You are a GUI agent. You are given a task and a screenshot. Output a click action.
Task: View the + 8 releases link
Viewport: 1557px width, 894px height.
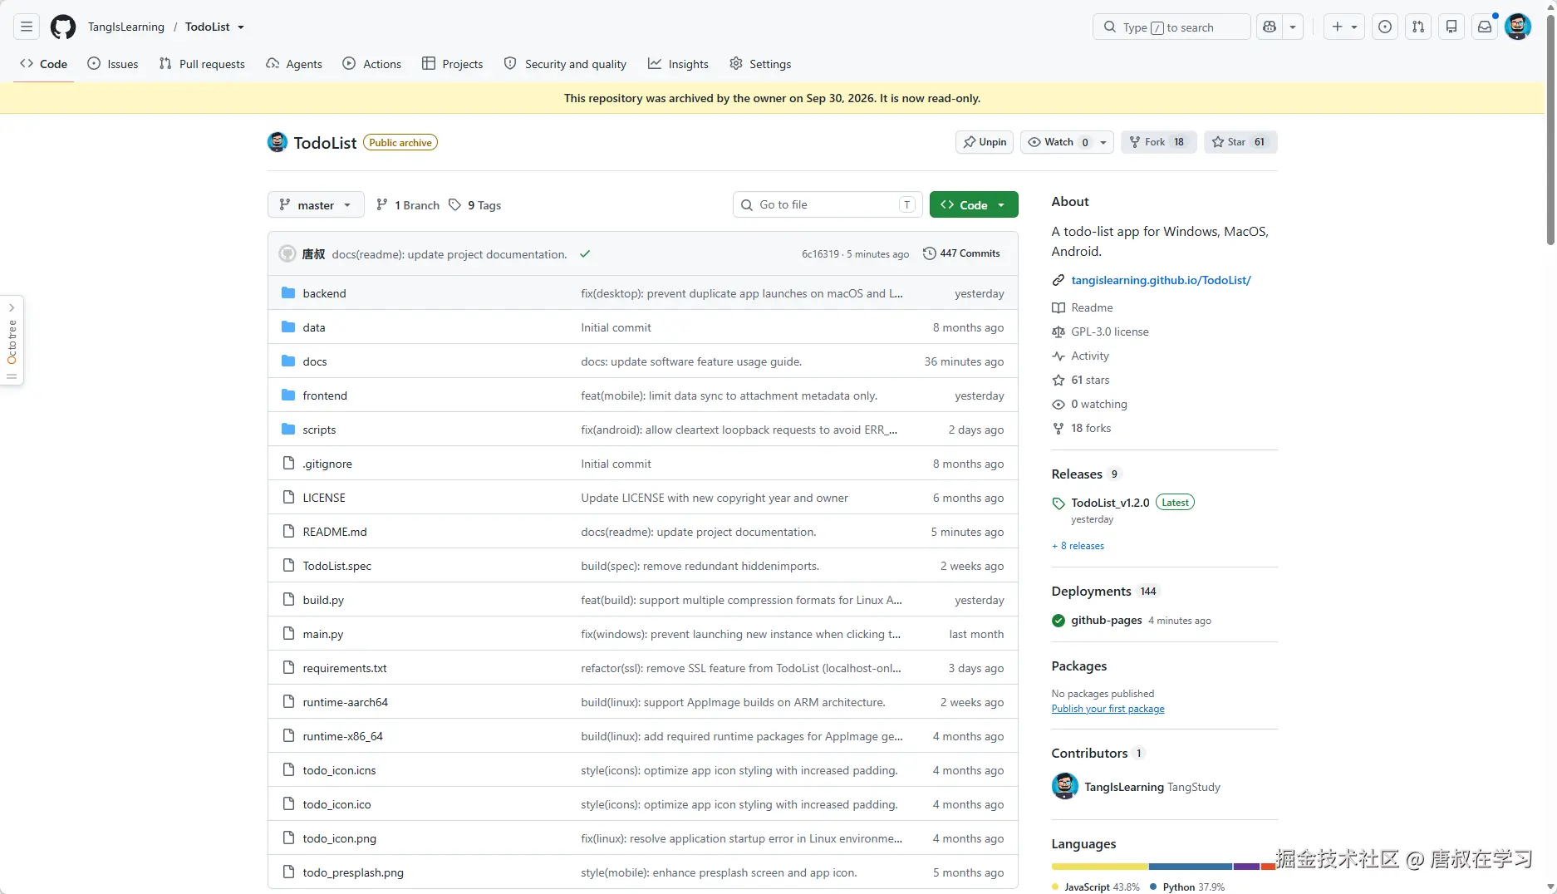coord(1078,546)
